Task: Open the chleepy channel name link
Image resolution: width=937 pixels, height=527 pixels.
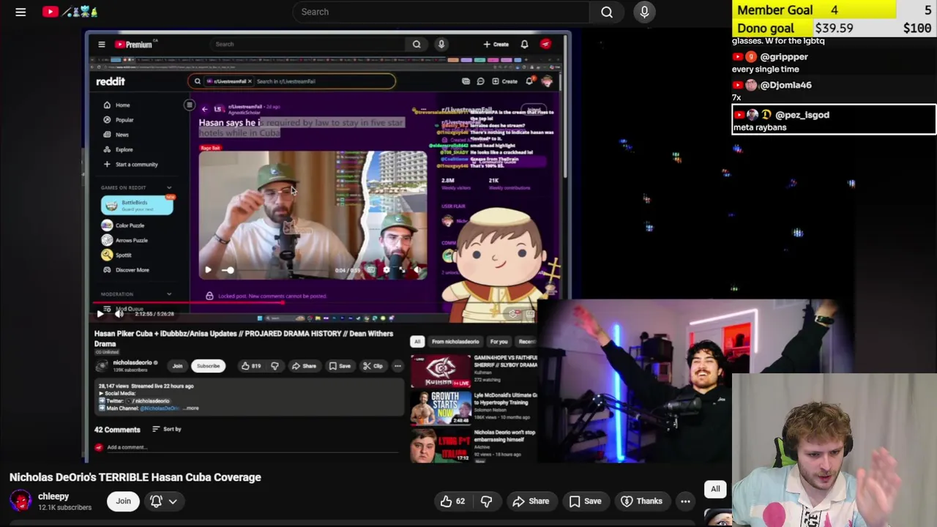Action: tap(53, 496)
